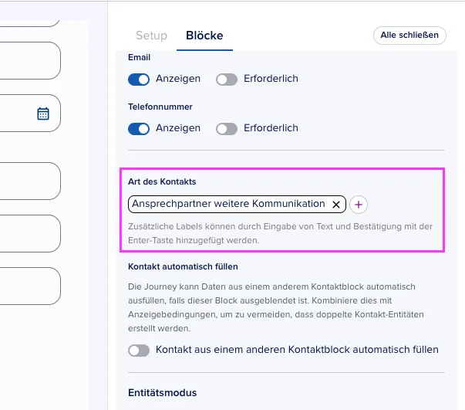Click the Alle schließen button
This screenshot has width=465, height=410.
coord(409,36)
